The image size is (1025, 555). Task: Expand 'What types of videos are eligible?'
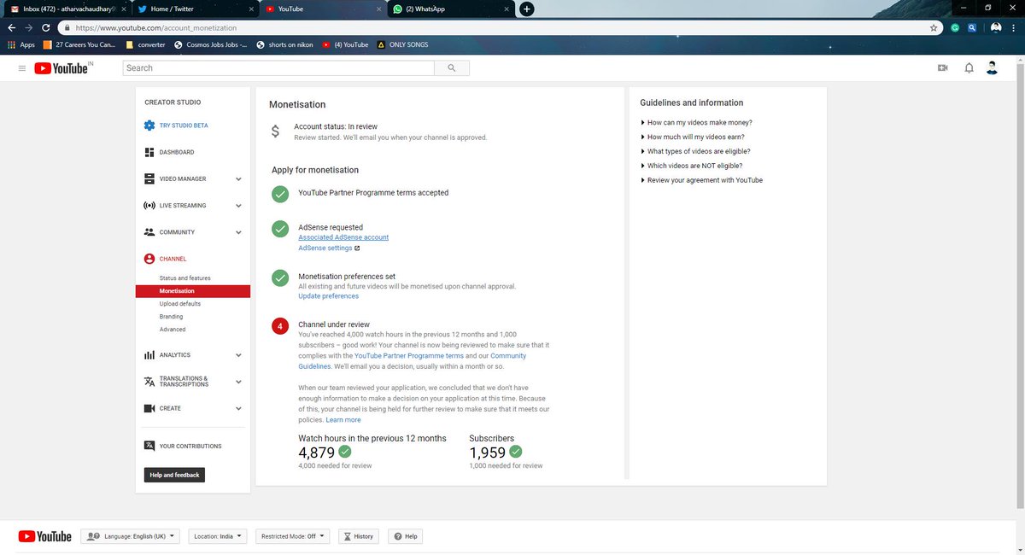coord(695,151)
